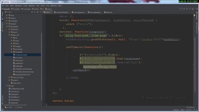The height and width of the screenshot is (112, 199).
Task: Click the mod_ajax breadcrumb in navigation bar
Action: pyautogui.click(x=26, y=9)
